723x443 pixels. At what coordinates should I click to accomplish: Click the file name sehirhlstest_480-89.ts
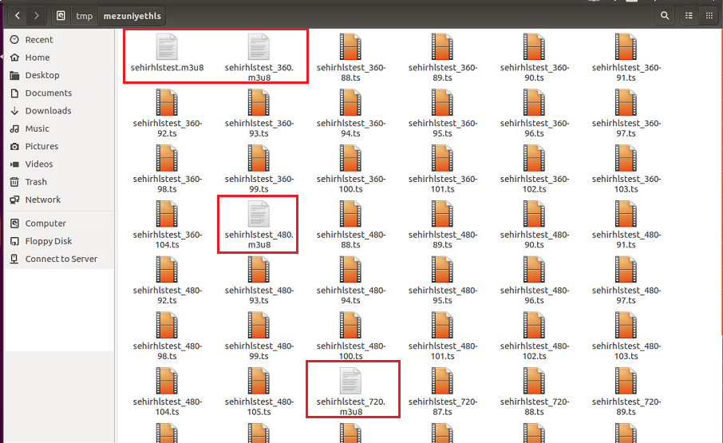point(442,239)
